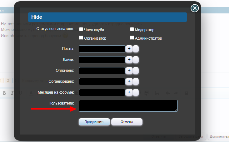The width and height of the screenshot is (229, 142).
Task: Click the plus button beside Оплачено
Action: (x=129, y=71)
